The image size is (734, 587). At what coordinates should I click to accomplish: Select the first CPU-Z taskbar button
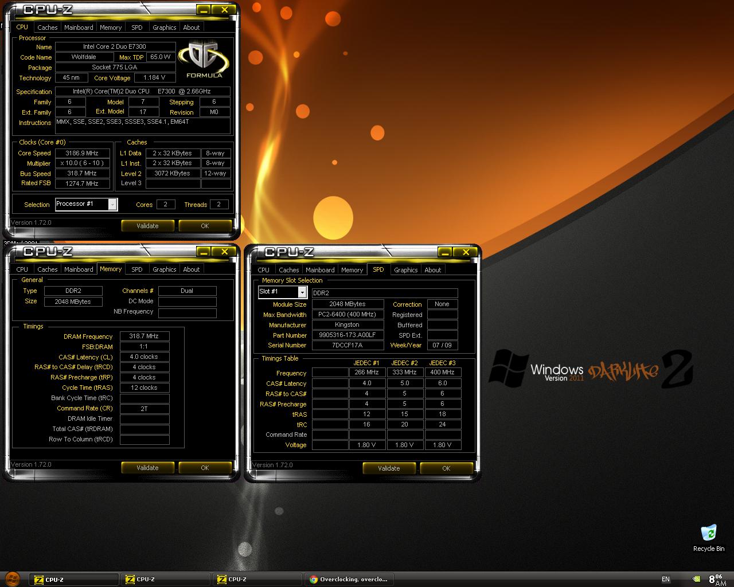click(75, 579)
